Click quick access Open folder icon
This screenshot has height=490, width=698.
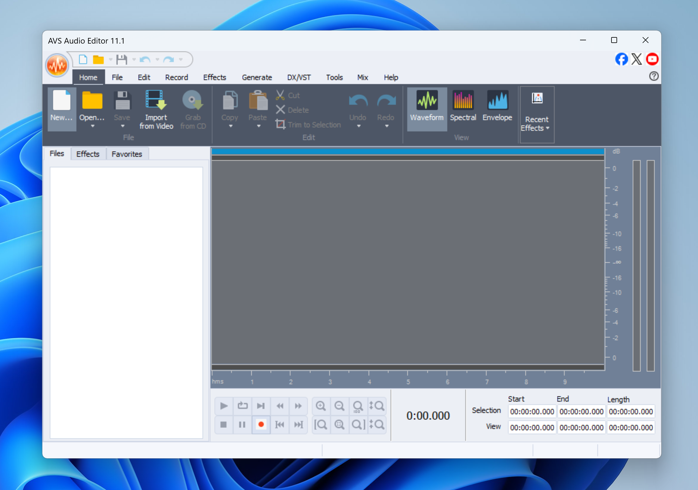coord(98,59)
